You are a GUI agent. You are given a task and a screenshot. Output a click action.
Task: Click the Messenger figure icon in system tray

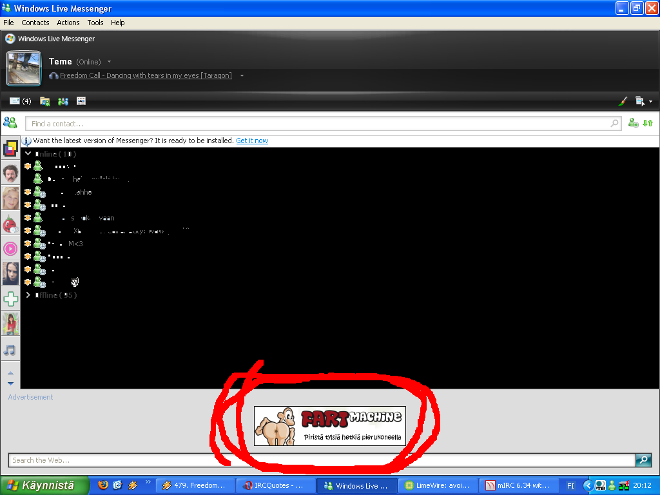tap(612, 485)
